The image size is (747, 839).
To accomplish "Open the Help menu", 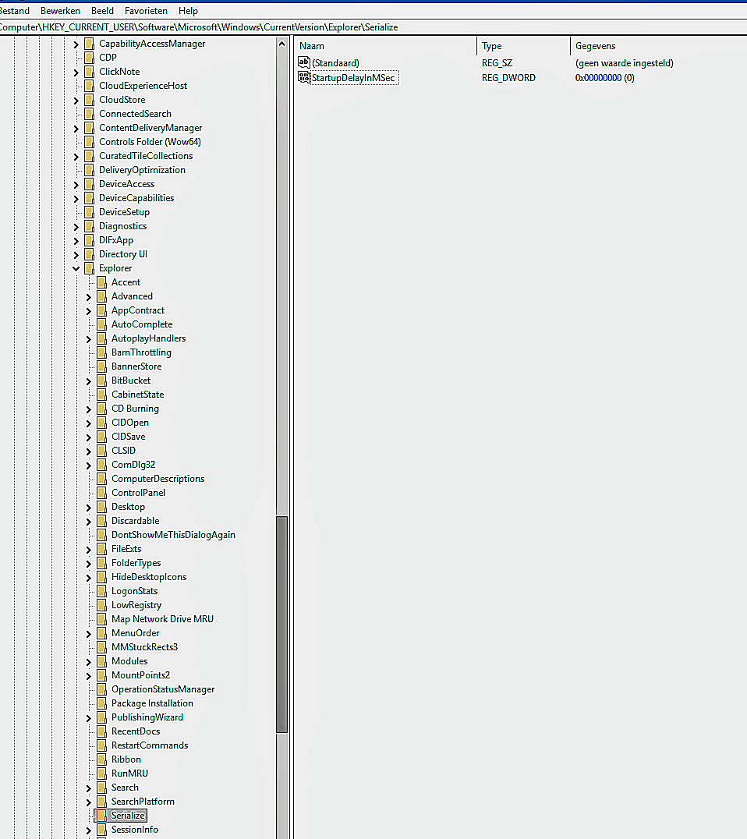I will [x=188, y=11].
